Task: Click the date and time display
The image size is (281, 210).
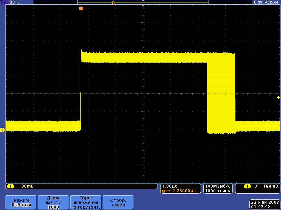Action: tap(265, 204)
